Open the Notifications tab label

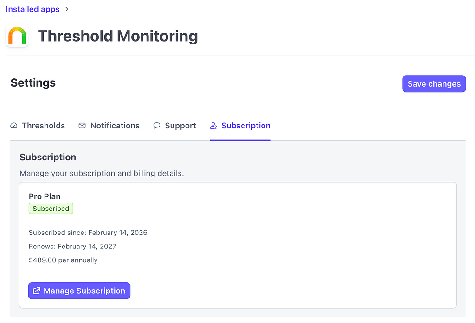click(x=115, y=126)
